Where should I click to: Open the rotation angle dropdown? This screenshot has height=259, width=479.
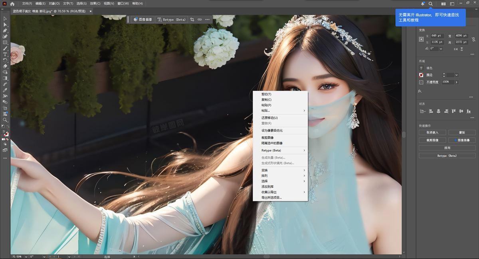(441, 49)
